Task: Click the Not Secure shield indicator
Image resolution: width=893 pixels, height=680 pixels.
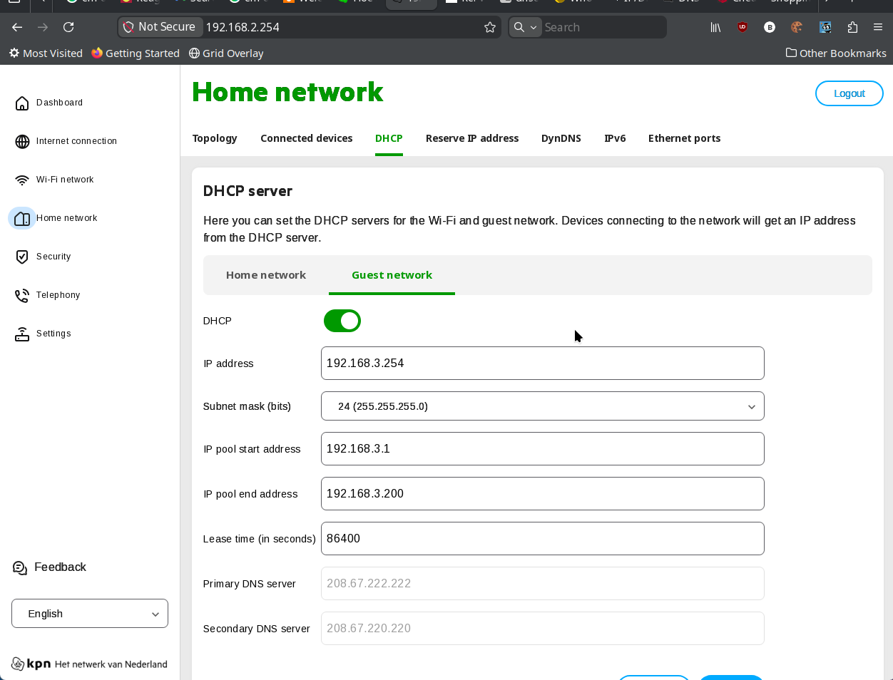Action: (159, 27)
